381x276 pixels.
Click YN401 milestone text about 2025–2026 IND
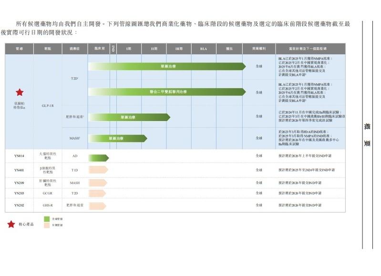306,170
